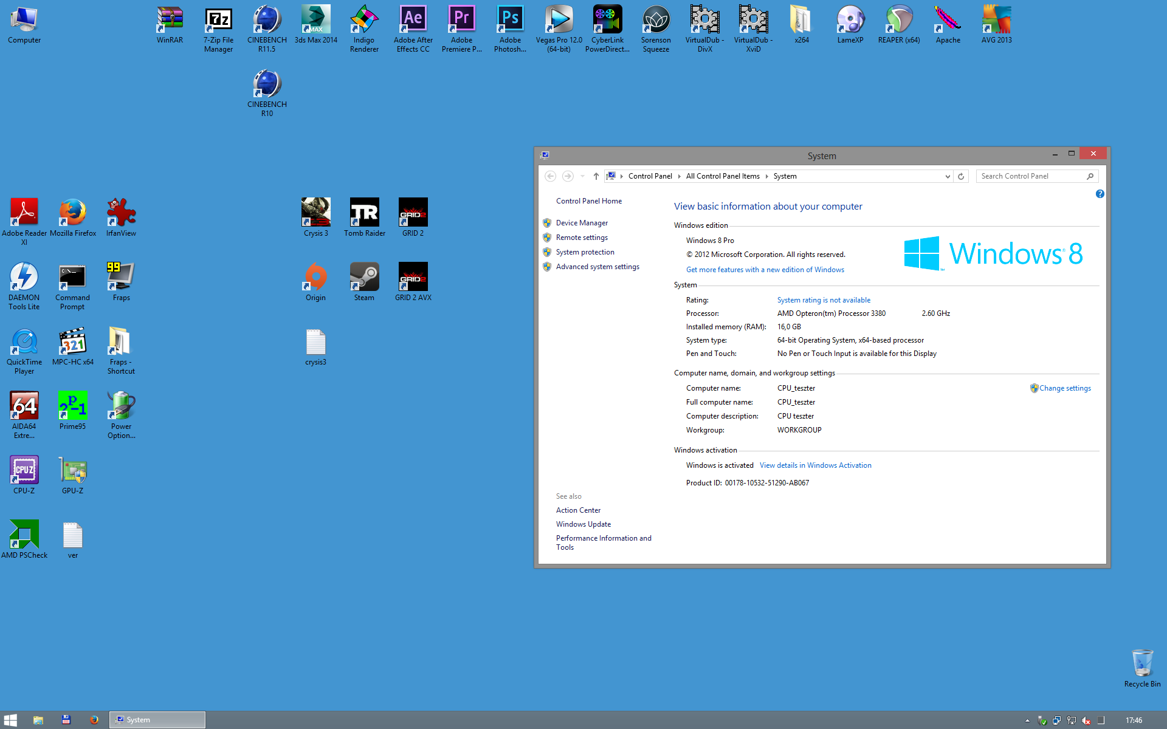Open Windows Update link
This screenshot has width=1167, height=729.
coord(583,524)
